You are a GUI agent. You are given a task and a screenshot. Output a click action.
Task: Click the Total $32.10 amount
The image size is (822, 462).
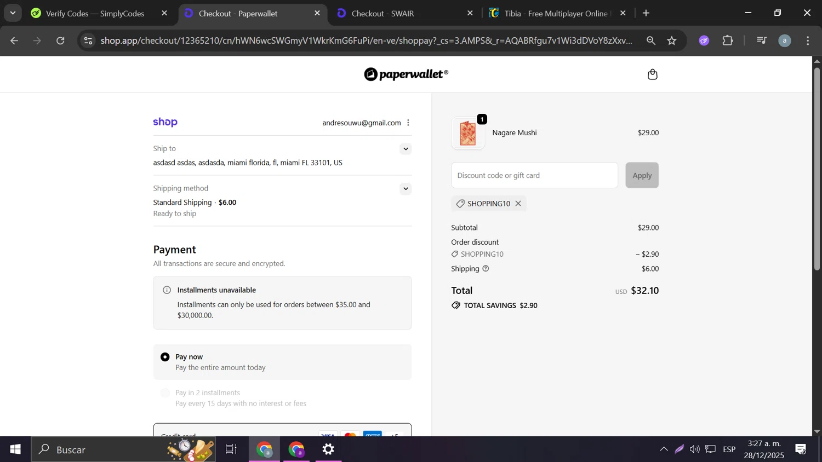644,291
